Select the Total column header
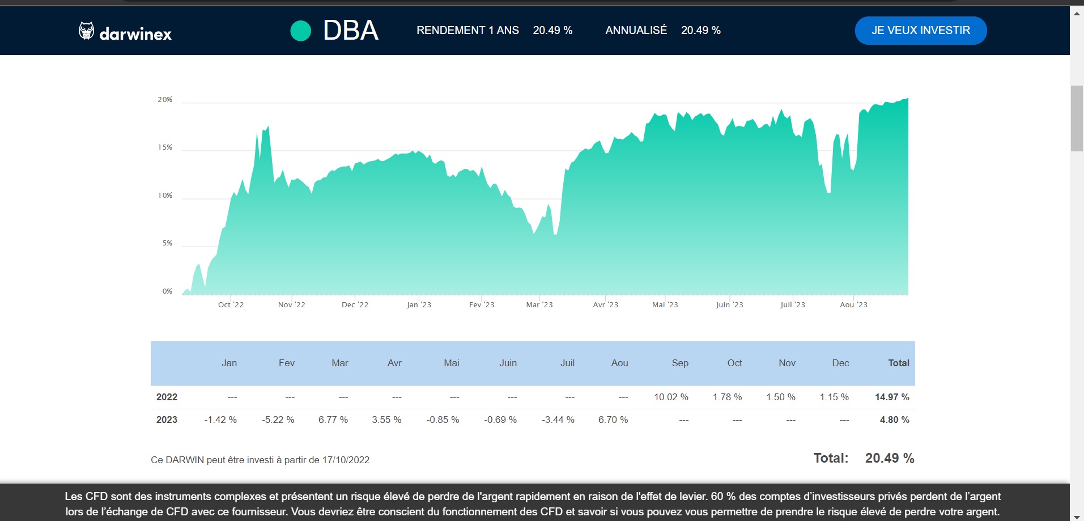The image size is (1084, 521). click(x=898, y=363)
